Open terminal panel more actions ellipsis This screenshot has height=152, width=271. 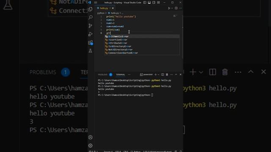[171, 75]
